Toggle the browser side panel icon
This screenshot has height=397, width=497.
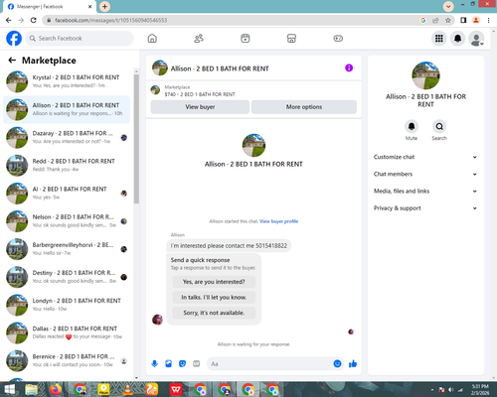(x=463, y=20)
